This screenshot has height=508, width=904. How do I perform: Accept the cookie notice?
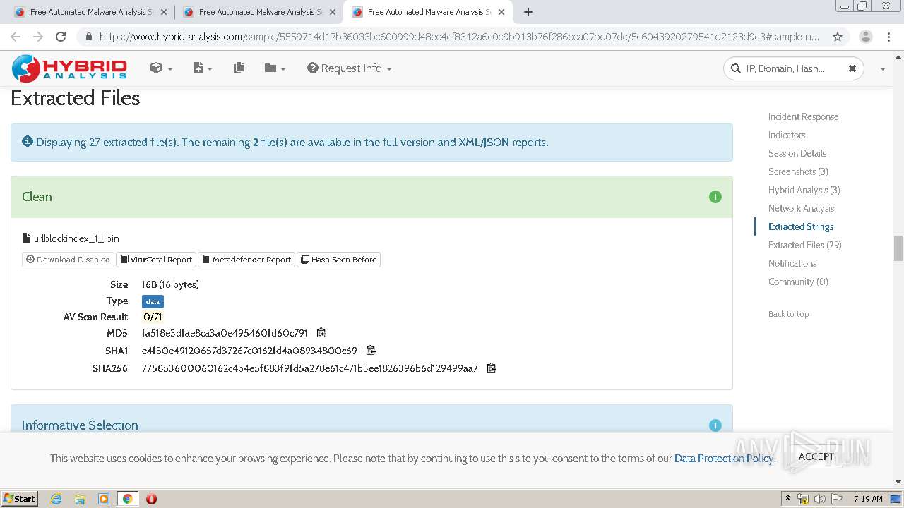[x=816, y=456]
